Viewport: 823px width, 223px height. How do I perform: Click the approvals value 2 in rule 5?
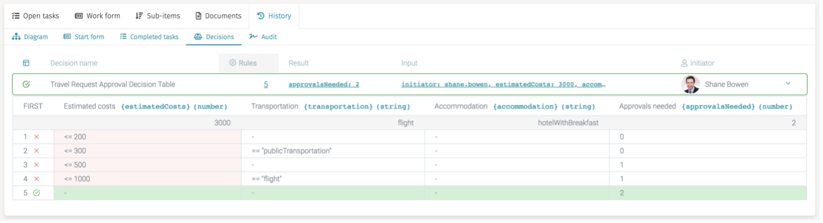[x=708, y=193]
